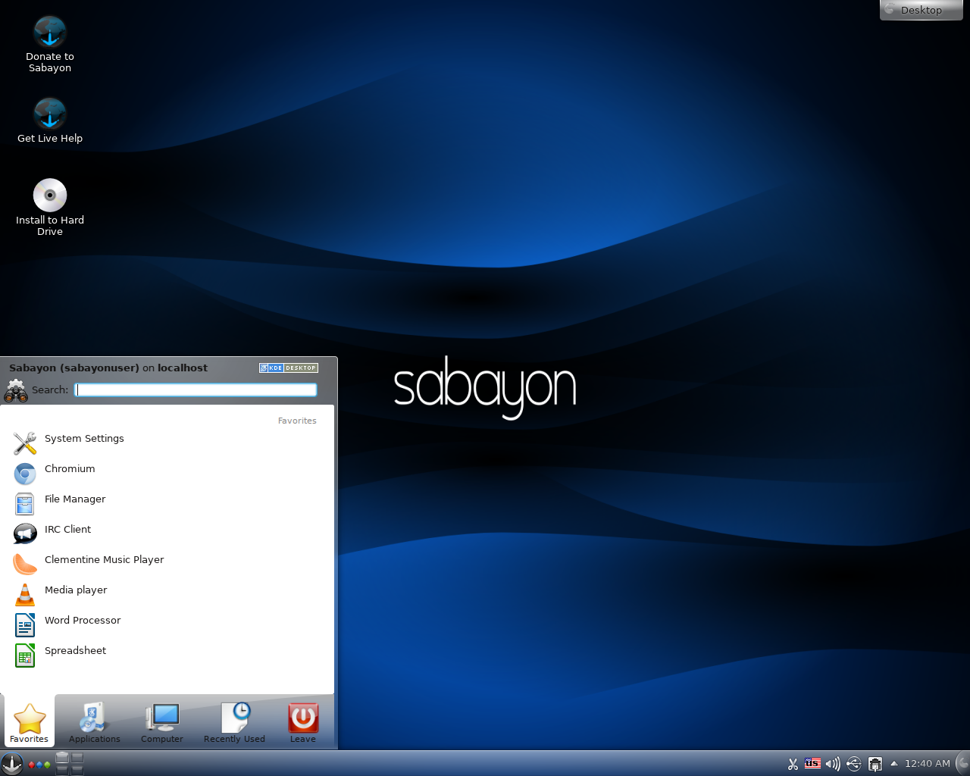Screen dimensions: 970x776
Task: Open the Desktop toolbox menu
Action: pyautogui.click(x=921, y=10)
